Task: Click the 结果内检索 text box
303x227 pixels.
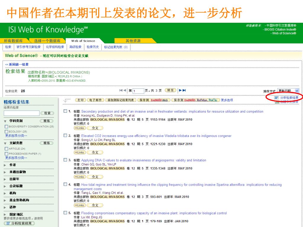Action: [x=22, y=113]
